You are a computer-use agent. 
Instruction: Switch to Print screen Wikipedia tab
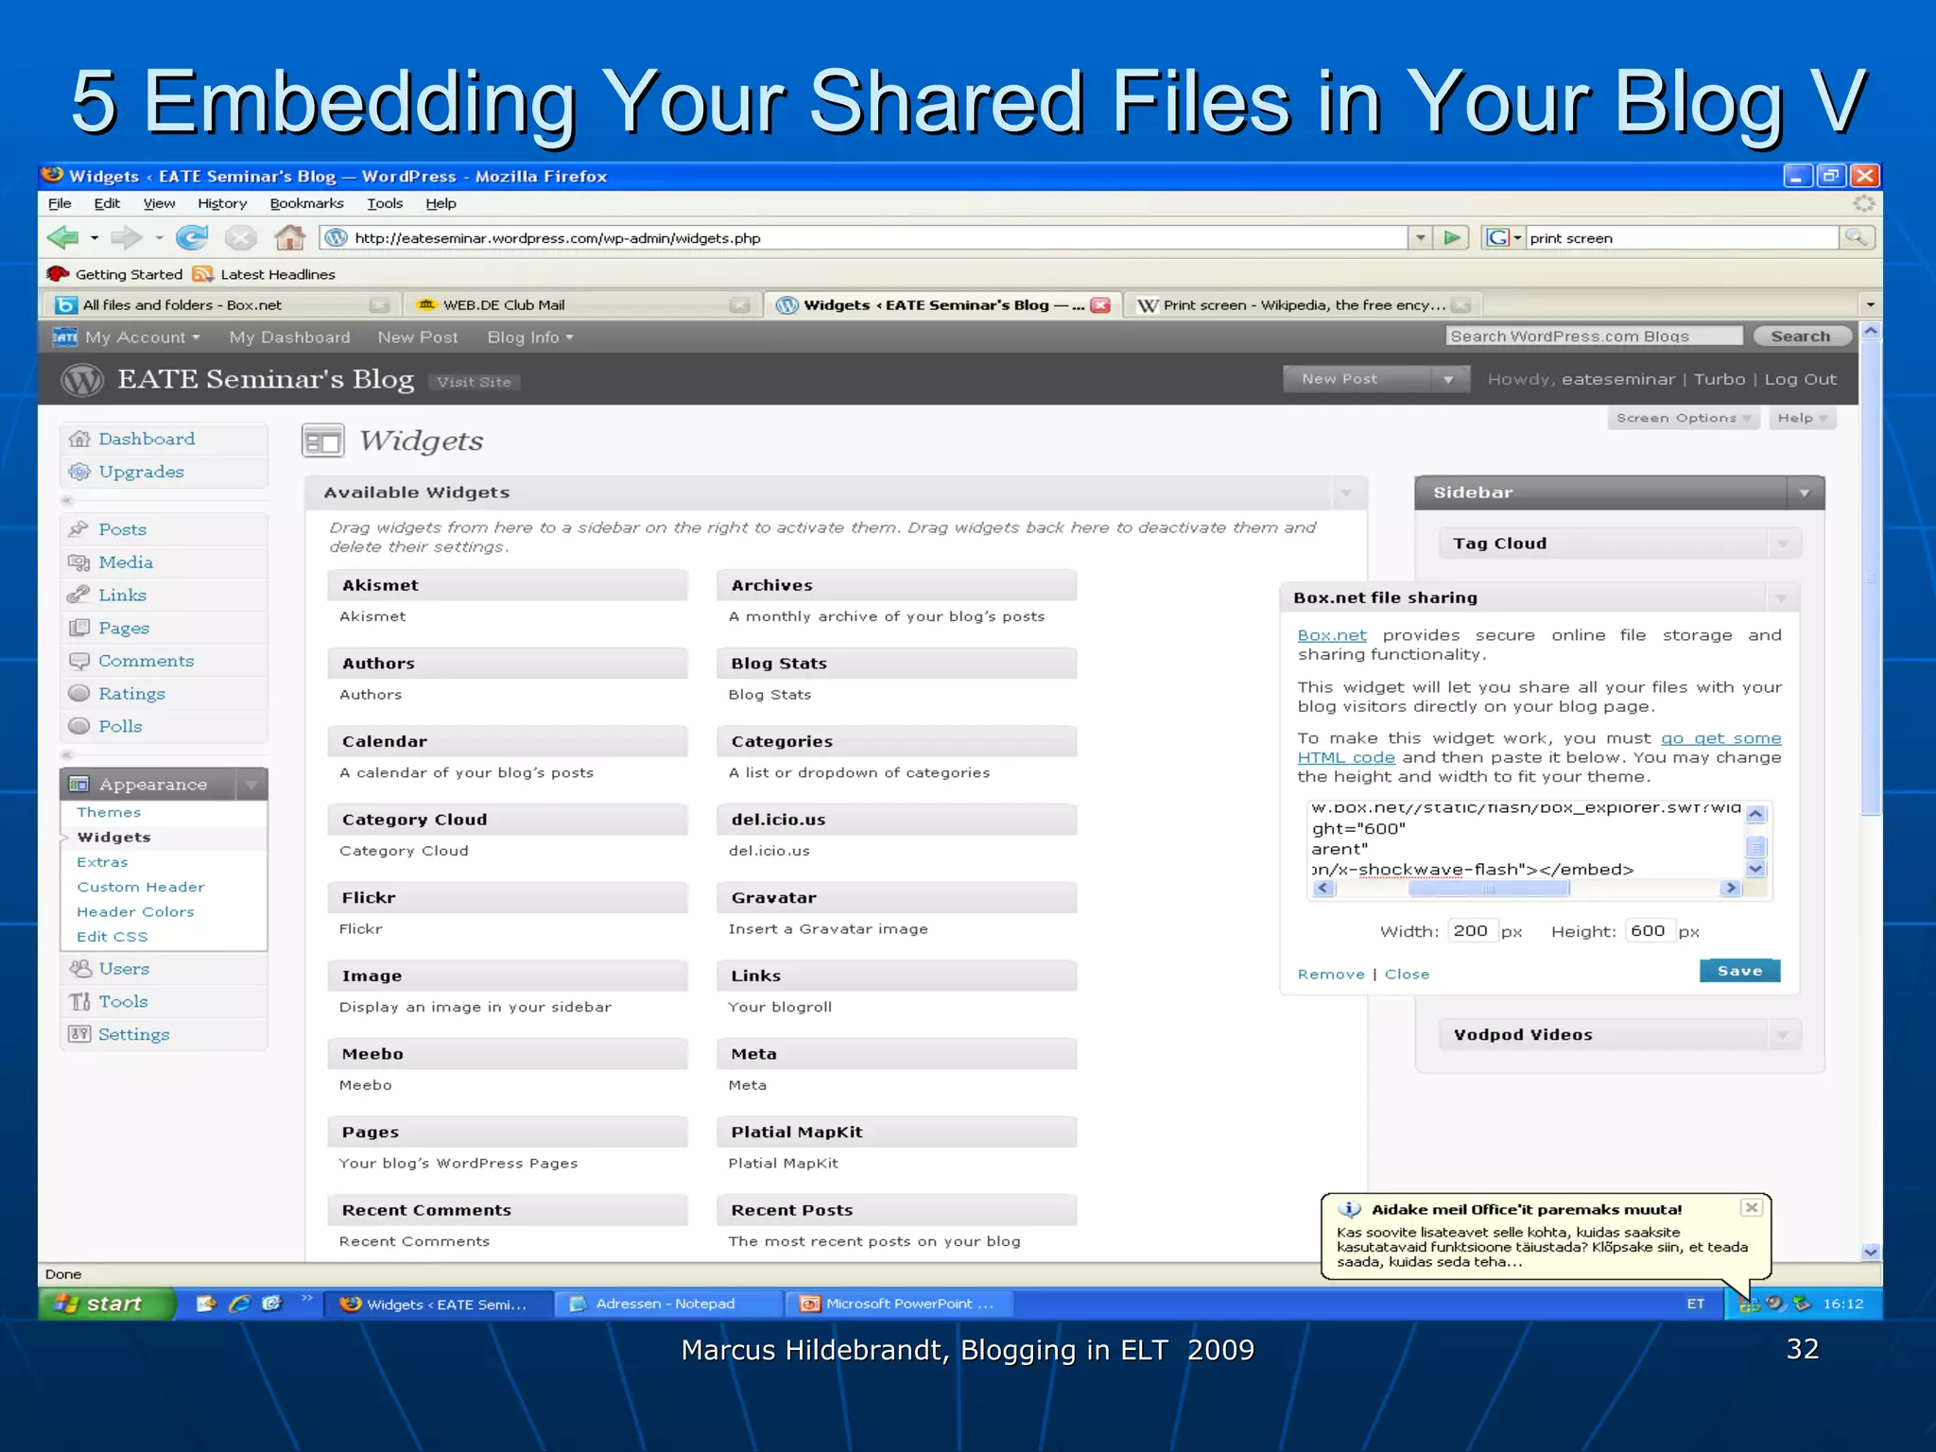(x=1304, y=304)
